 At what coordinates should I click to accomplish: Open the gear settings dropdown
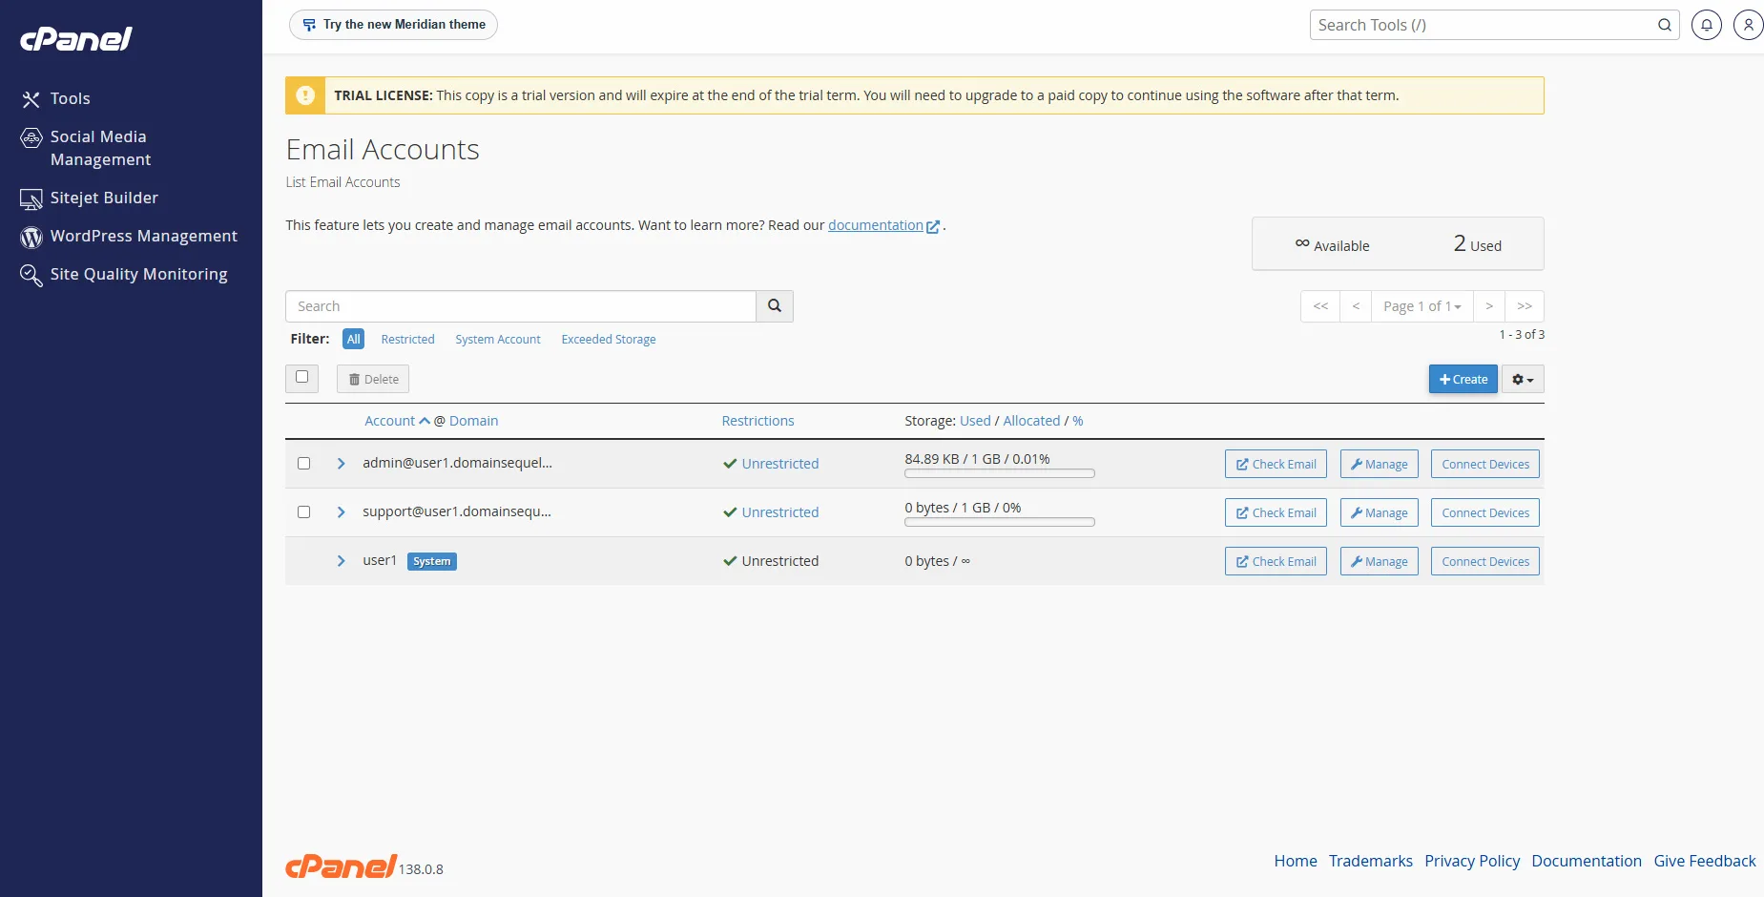pyautogui.click(x=1523, y=379)
